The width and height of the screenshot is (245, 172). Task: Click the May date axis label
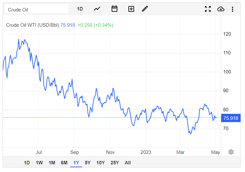215,152
